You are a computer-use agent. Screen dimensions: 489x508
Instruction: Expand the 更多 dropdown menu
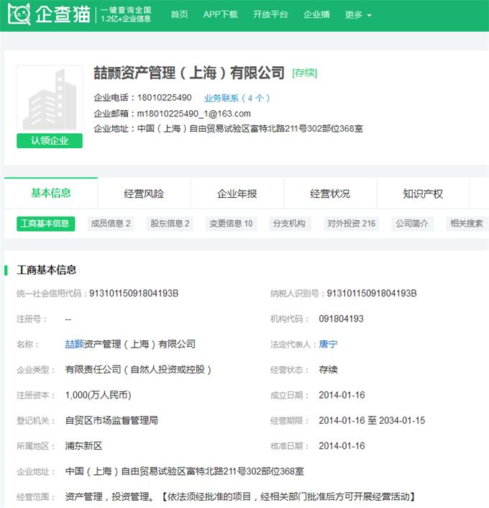click(358, 15)
